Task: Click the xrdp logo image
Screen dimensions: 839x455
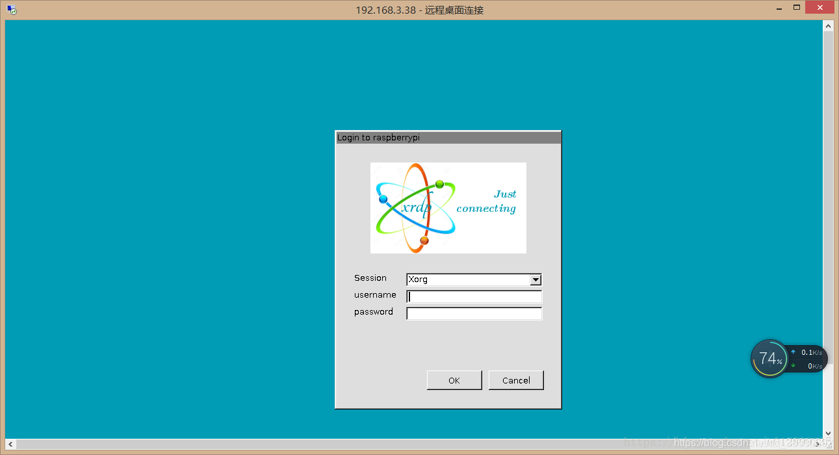Action: 448,208
